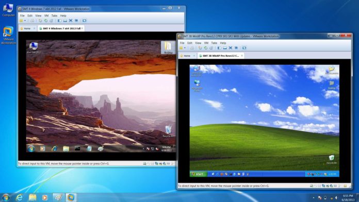
Task: Close the SMT 4 Windows 7 x64 tab
Action: click(x=82, y=28)
